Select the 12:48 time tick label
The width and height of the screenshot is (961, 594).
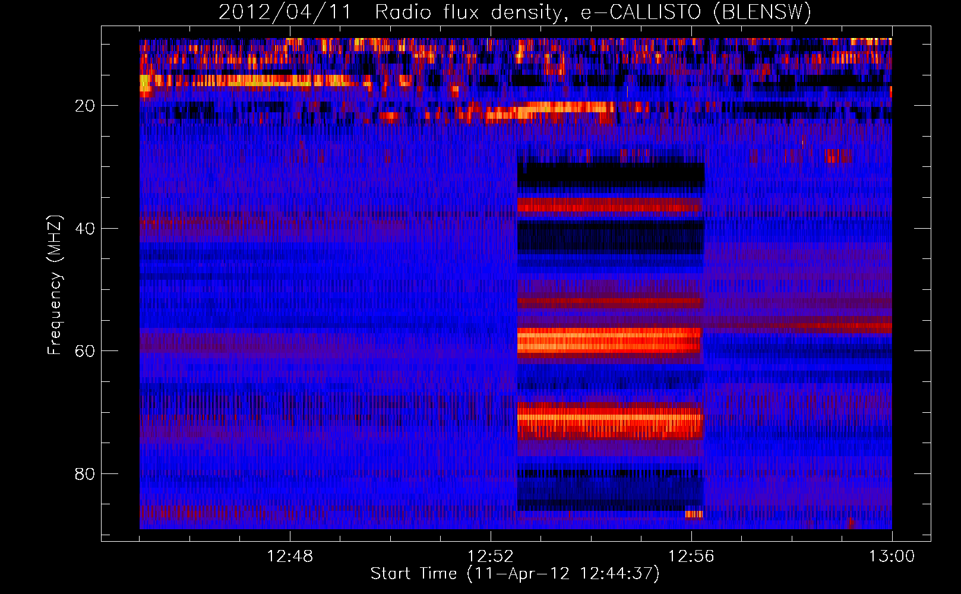tap(290, 557)
